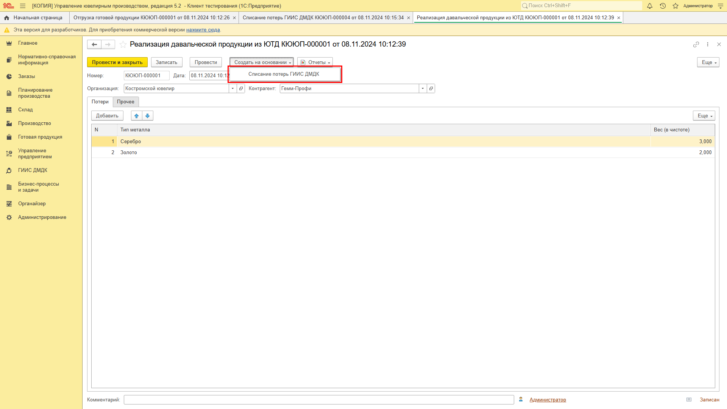
Task: Copy link to document icon
Action: (x=696, y=44)
